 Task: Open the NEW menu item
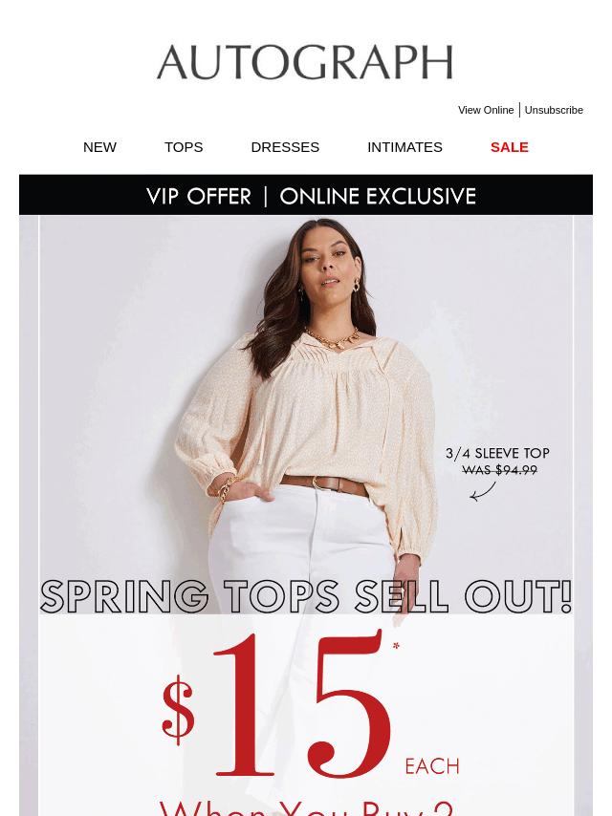point(100,147)
